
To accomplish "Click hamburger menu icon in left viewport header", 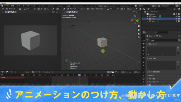I will (20, 9).
